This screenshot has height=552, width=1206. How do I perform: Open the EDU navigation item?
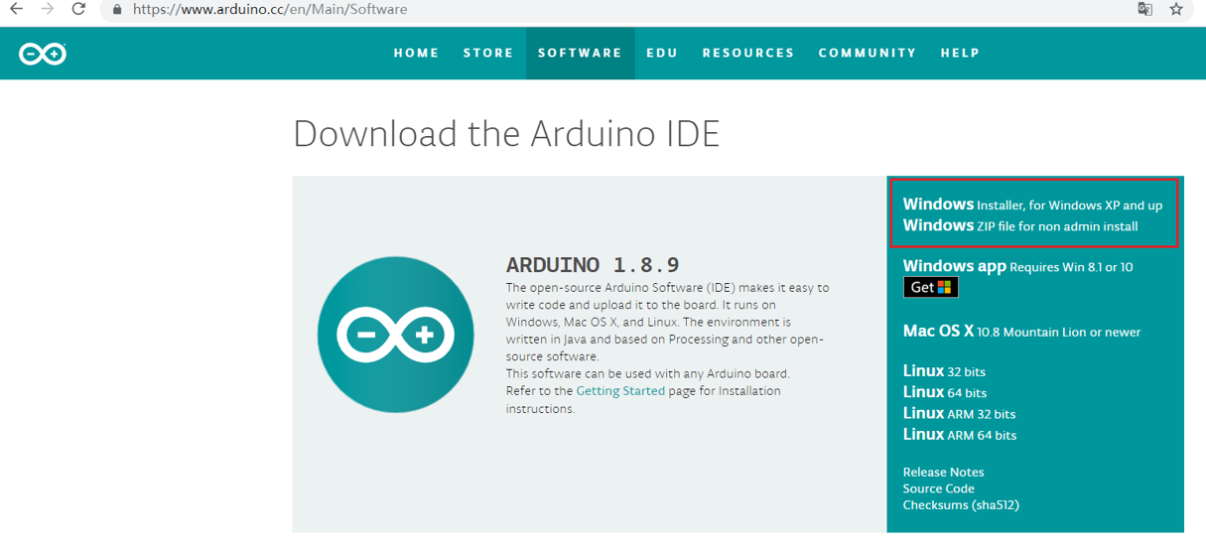click(662, 54)
